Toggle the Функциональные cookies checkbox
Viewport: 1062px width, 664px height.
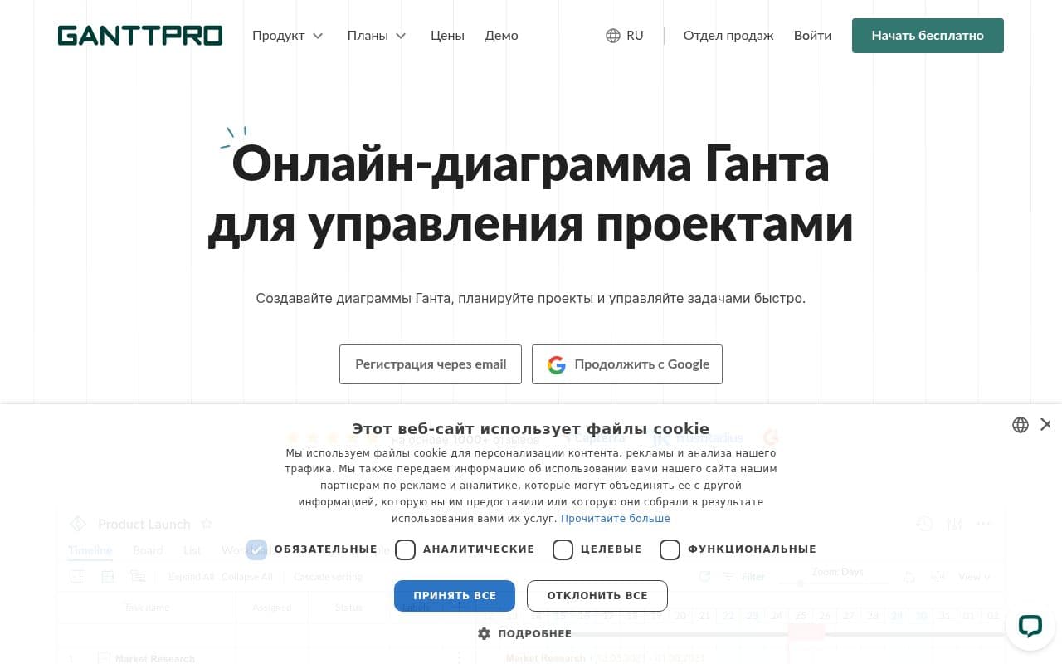pyautogui.click(x=670, y=549)
